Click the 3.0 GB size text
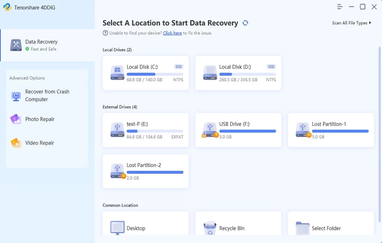 click(226, 137)
